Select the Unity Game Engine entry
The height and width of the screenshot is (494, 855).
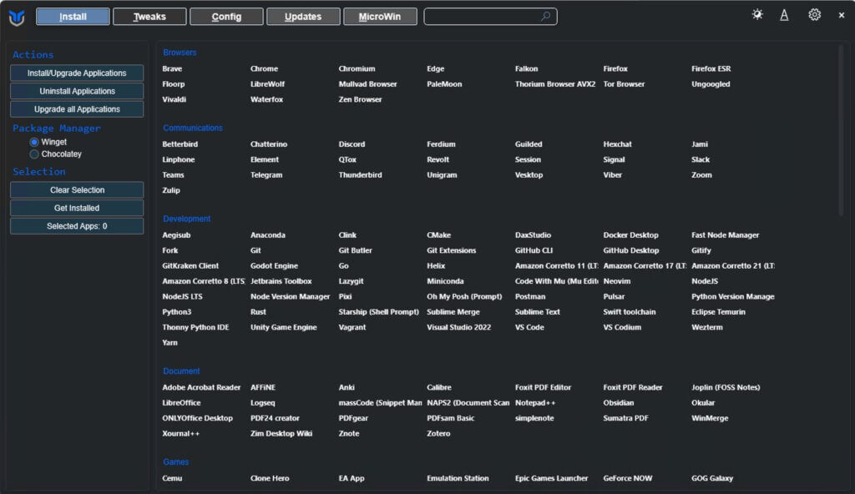coord(283,327)
